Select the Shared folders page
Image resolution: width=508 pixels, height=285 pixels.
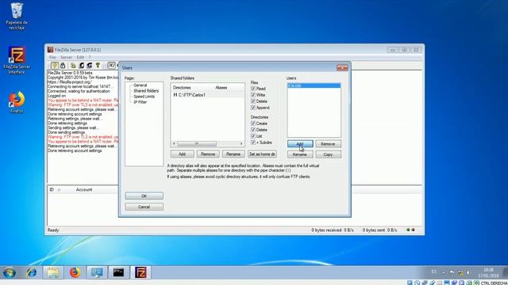(x=146, y=91)
